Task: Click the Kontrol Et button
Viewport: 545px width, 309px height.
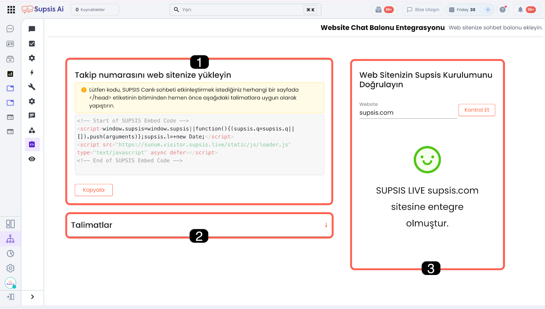Action: [477, 110]
